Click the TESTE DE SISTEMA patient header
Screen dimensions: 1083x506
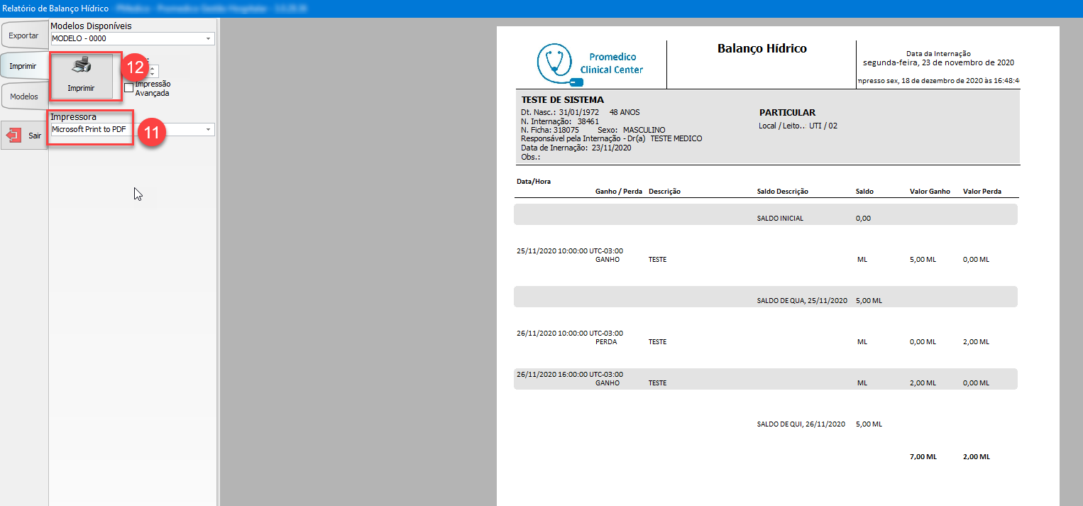point(562,100)
